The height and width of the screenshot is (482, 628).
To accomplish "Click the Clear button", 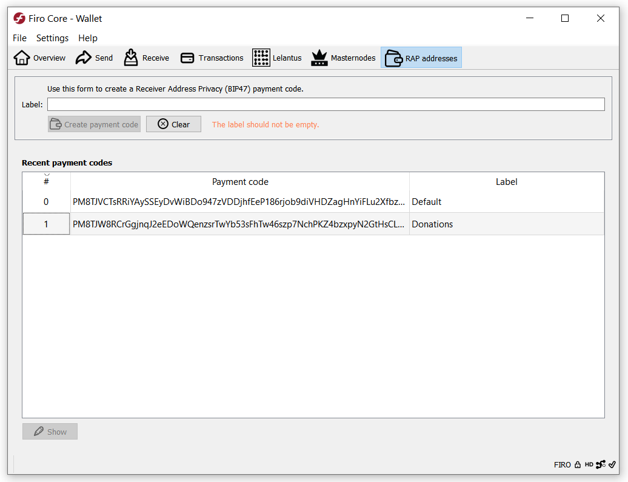I will (x=173, y=124).
